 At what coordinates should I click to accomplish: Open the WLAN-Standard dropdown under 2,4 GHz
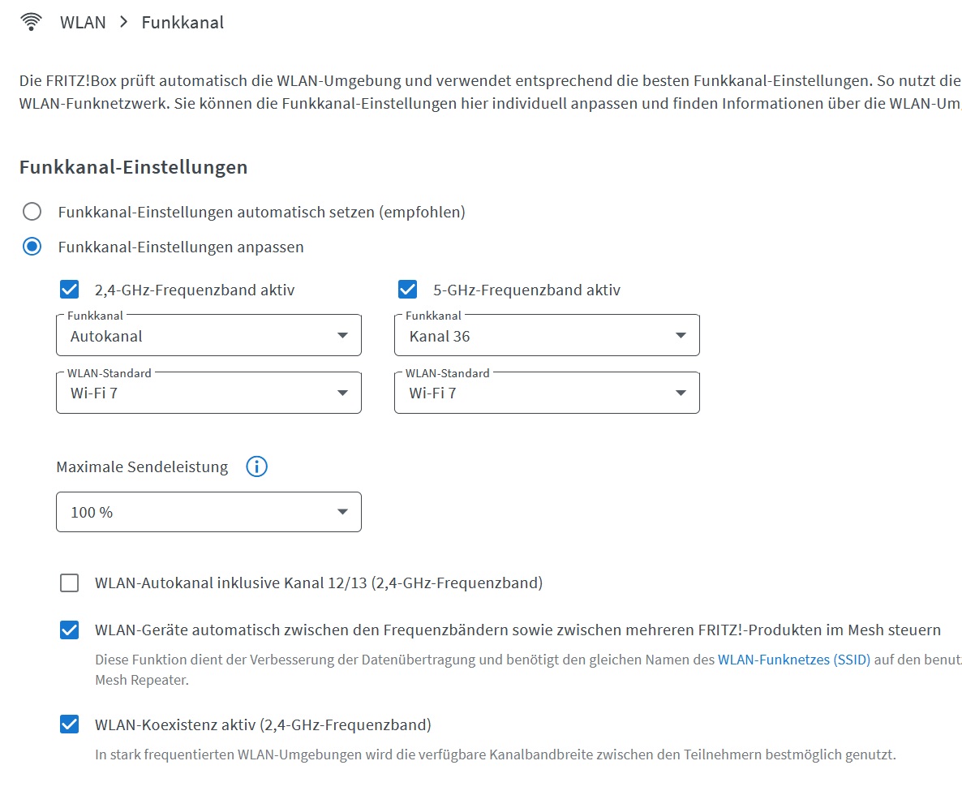pyautogui.click(x=208, y=392)
